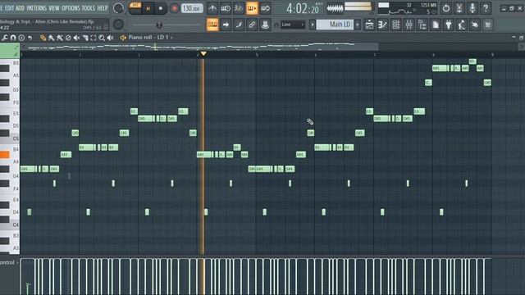
Task: Open the circular stamp chord menu
Action: pos(21,38)
